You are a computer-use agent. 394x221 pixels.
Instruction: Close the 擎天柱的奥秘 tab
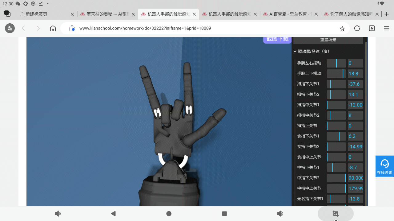pos(133,14)
